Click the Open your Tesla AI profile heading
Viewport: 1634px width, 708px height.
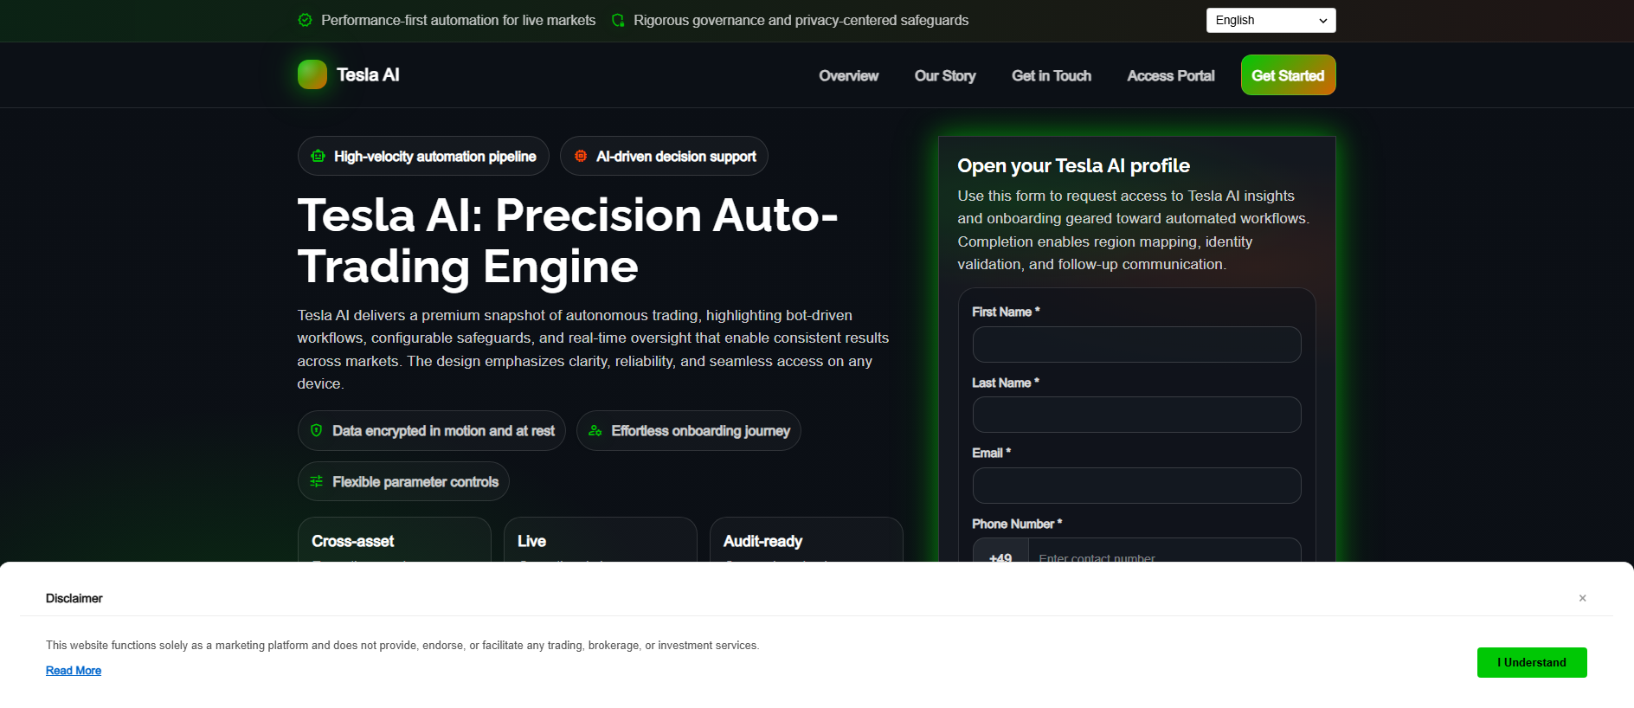tap(1073, 165)
